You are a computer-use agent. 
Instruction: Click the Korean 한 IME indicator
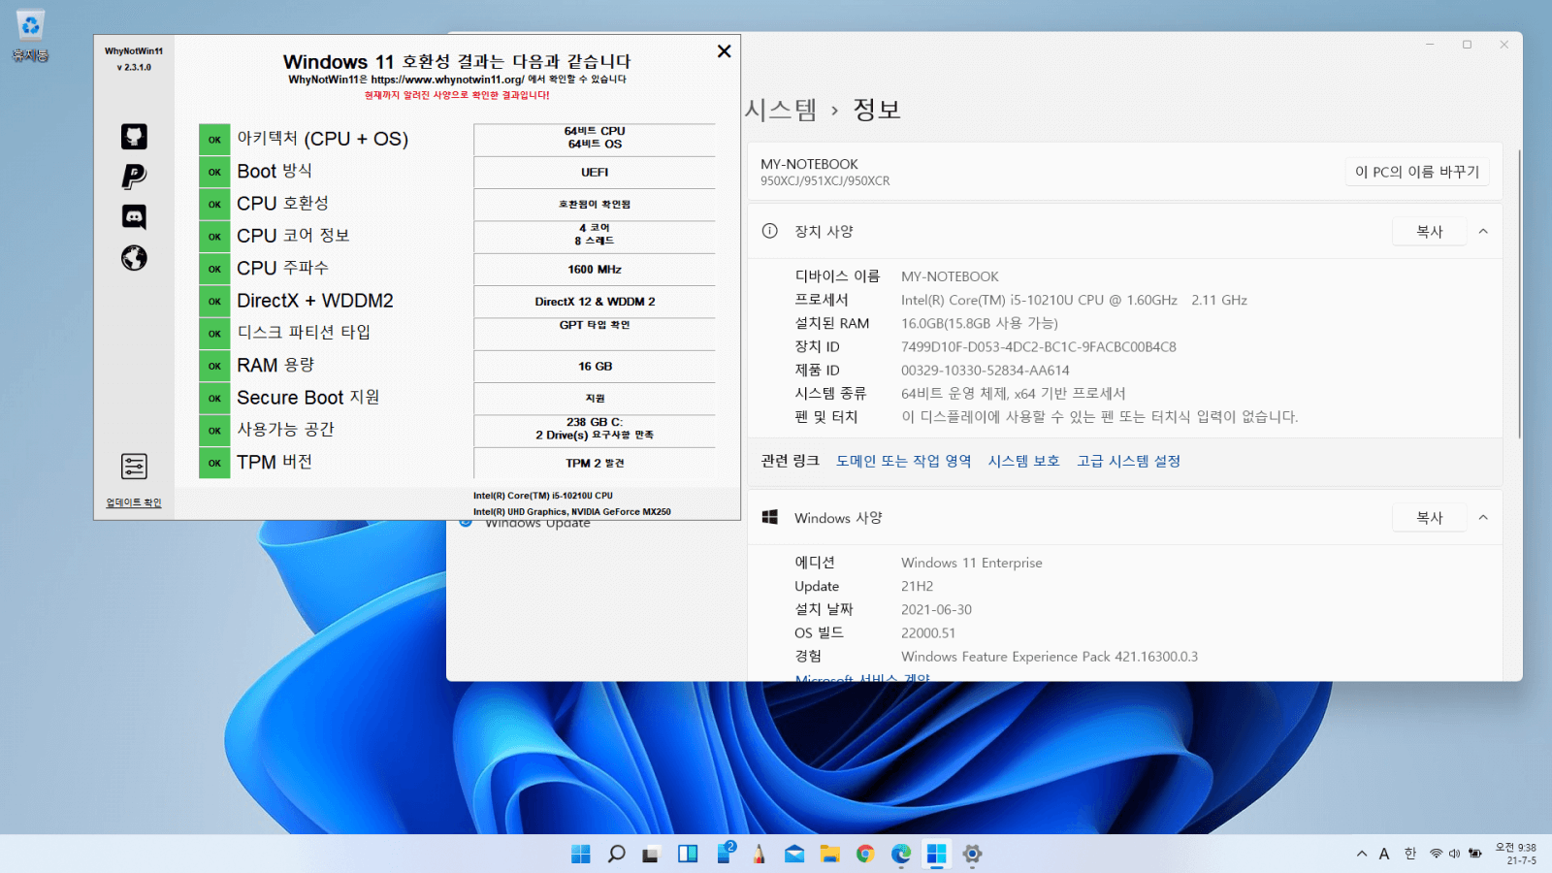point(1410,854)
